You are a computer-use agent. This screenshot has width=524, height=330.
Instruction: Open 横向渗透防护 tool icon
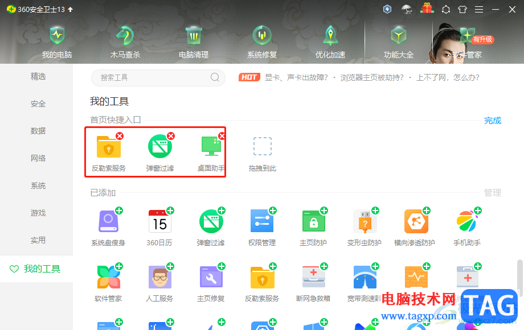coord(416,221)
